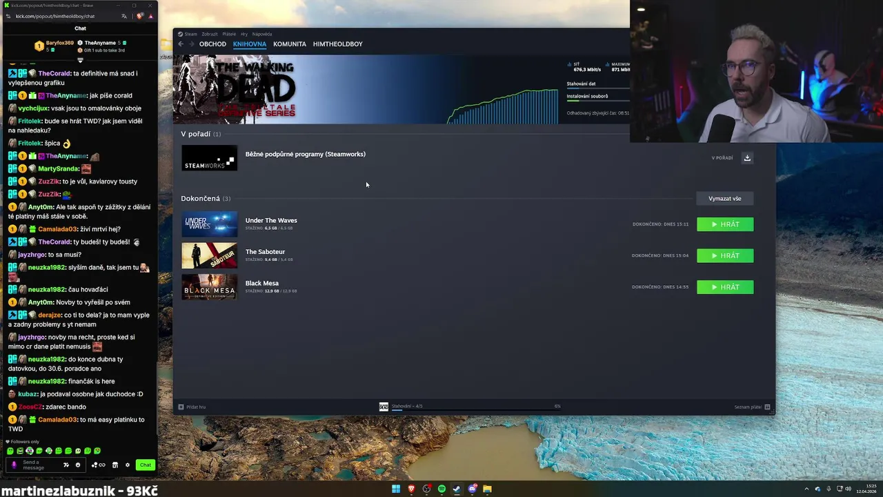The width and height of the screenshot is (883, 497).
Task: Go back with Steam's back arrow
Action: (181, 44)
